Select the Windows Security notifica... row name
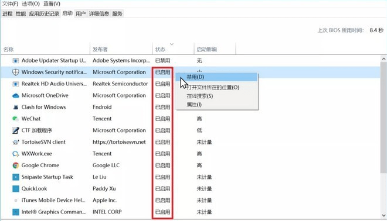Image resolution: width=387 pixels, height=221 pixels. 54,72
